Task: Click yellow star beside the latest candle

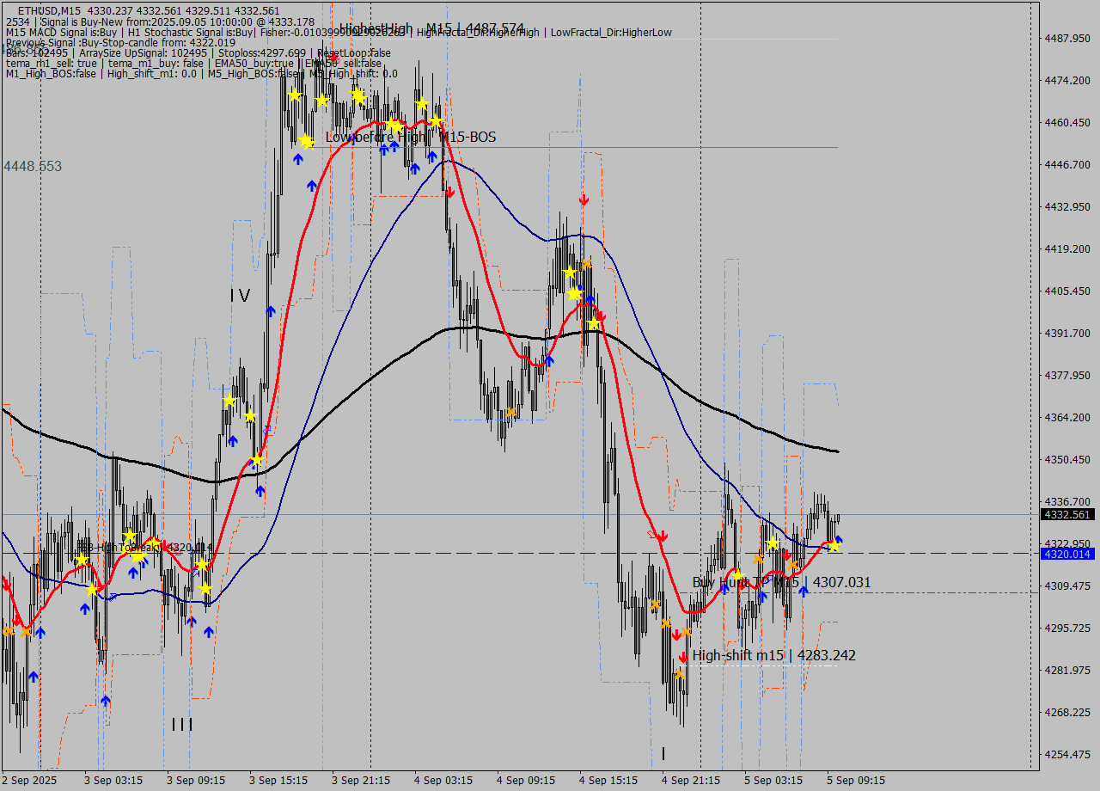Action: [833, 546]
